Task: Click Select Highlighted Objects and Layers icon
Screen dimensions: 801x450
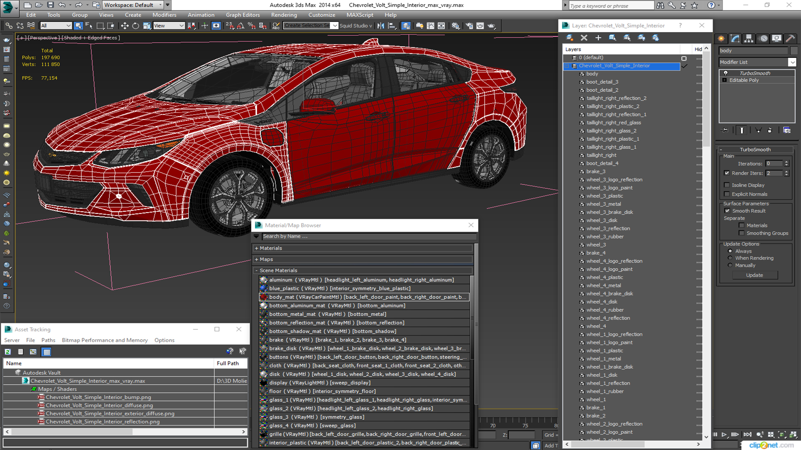Action: pyautogui.click(x=612, y=38)
